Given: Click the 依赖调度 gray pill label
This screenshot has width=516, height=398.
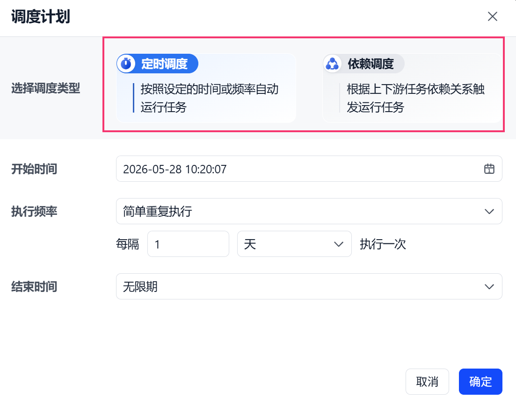Looking at the screenshot, I should point(364,64).
